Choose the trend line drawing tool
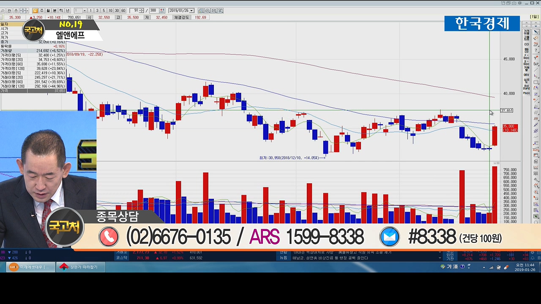Image resolution: width=541 pixels, height=304 pixels. [536, 70]
